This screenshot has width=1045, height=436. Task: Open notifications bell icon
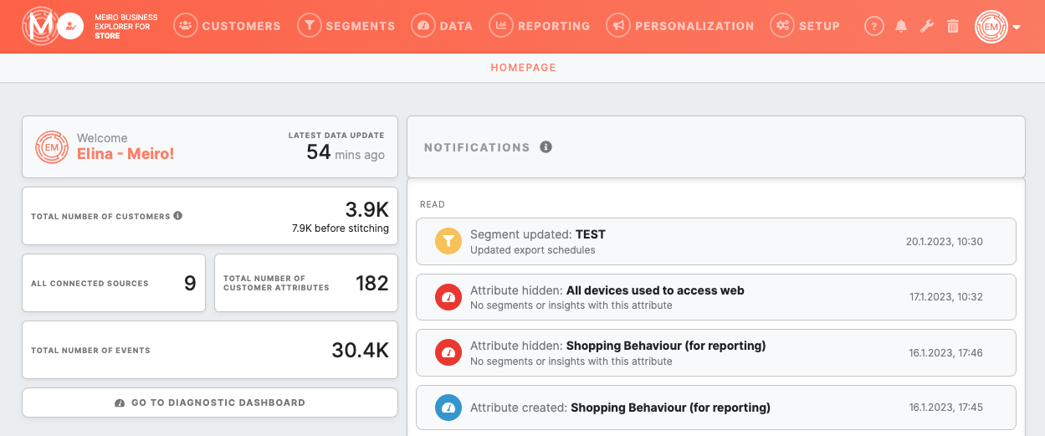click(901, 27)
